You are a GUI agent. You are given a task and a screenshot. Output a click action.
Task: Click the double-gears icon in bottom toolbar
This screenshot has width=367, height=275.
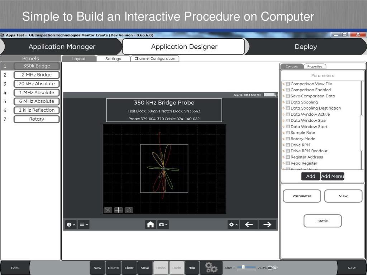pos(211,268)
